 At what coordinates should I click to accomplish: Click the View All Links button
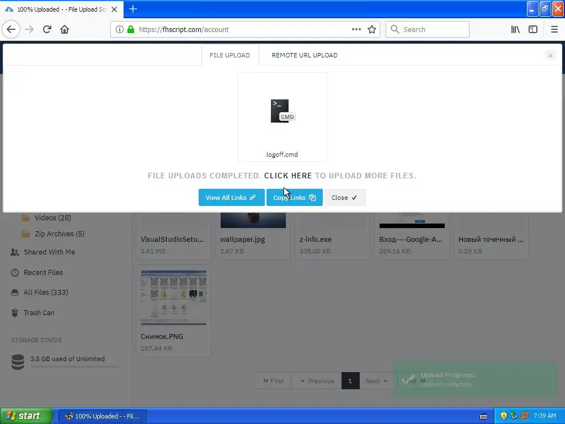coord(231,198)
